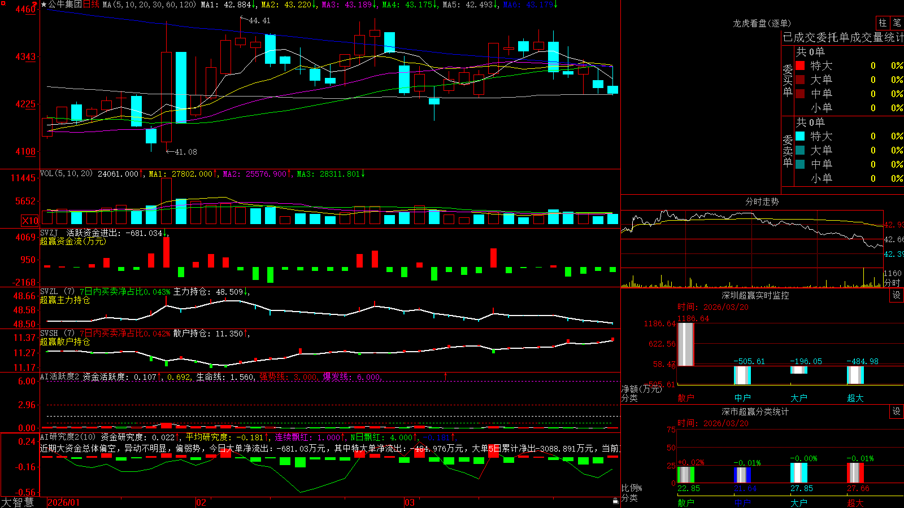Image resolution: width=904 pixels, height=508 pixels.
Task: Select the 超大 category under 深圳超赢实时监控
Action: point(855,398)
